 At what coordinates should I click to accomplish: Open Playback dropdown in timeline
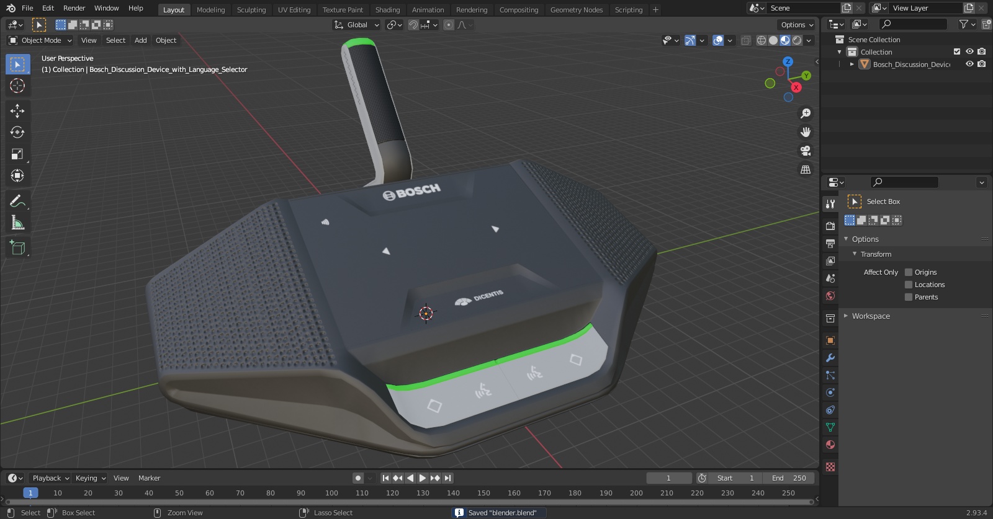pyautogui.click(x=51, y=478)
